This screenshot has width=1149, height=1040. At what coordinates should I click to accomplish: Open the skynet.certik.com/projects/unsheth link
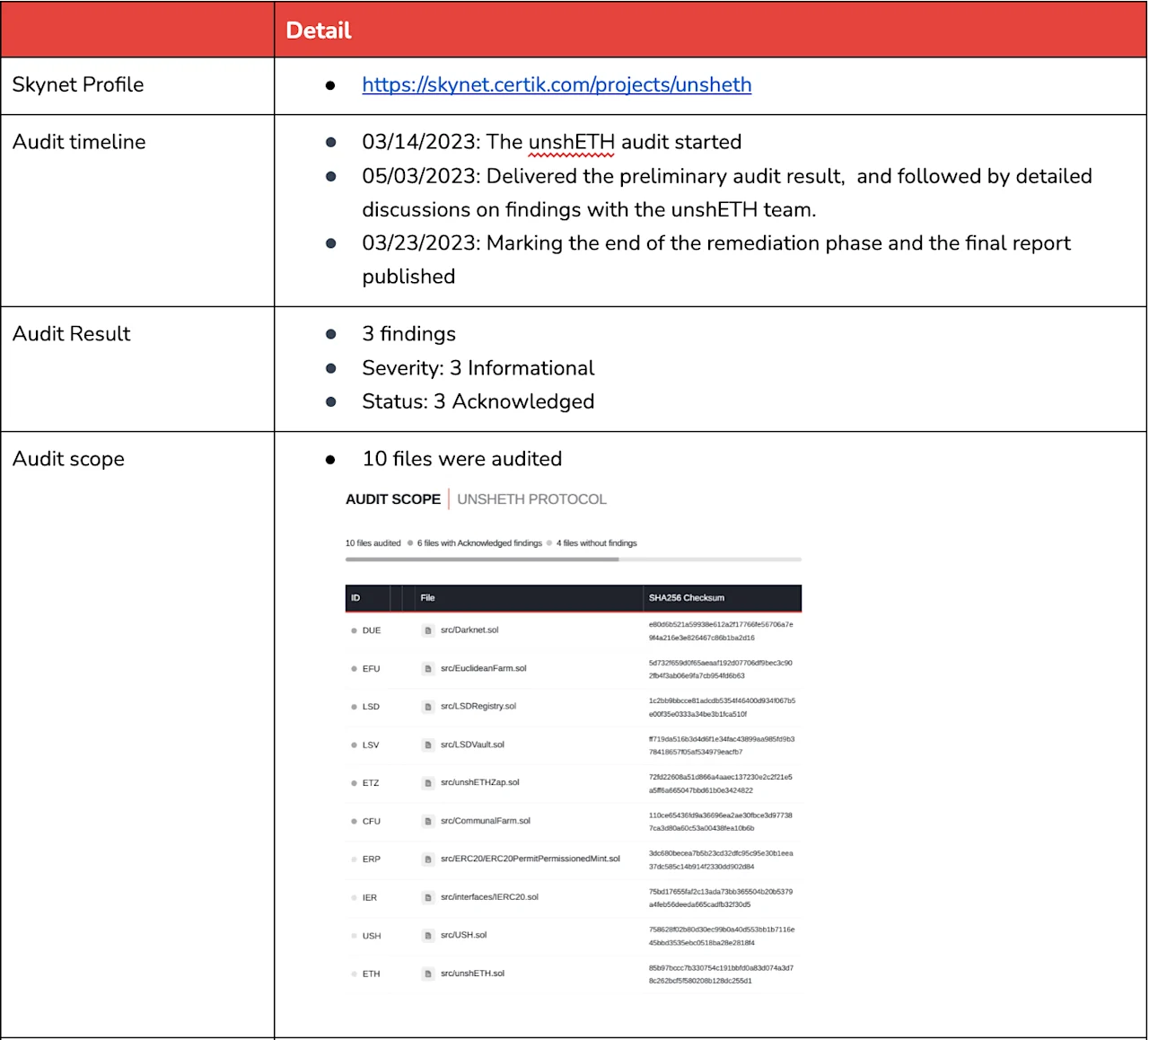click(557, 84)
